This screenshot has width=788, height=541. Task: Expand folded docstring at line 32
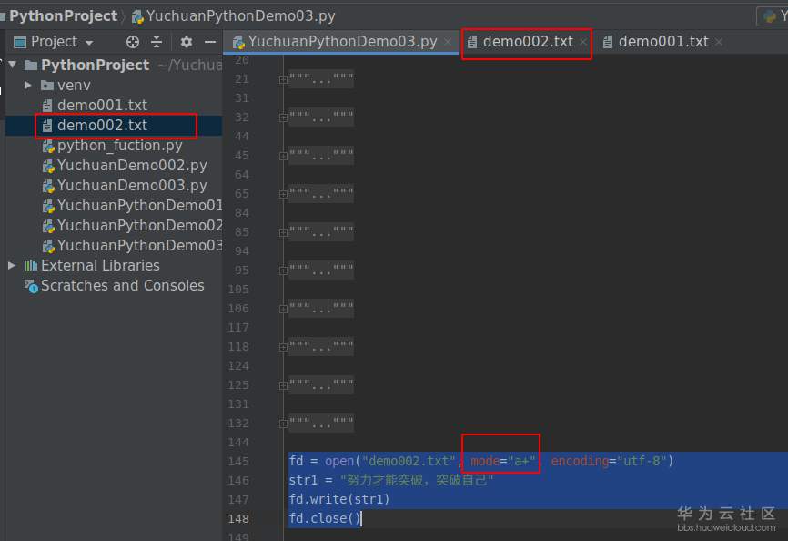[283, 117]
